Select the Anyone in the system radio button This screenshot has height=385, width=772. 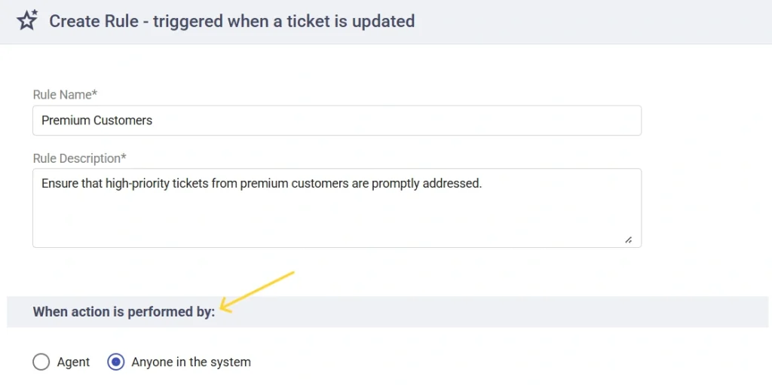(x=116, y=362)
